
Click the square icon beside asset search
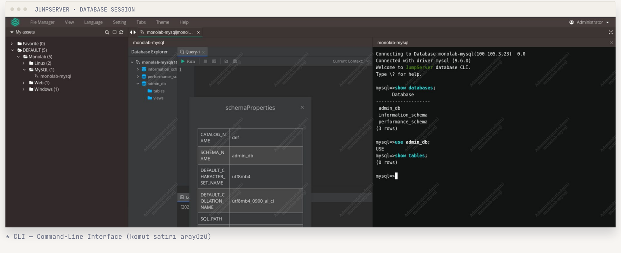point(114,32)
